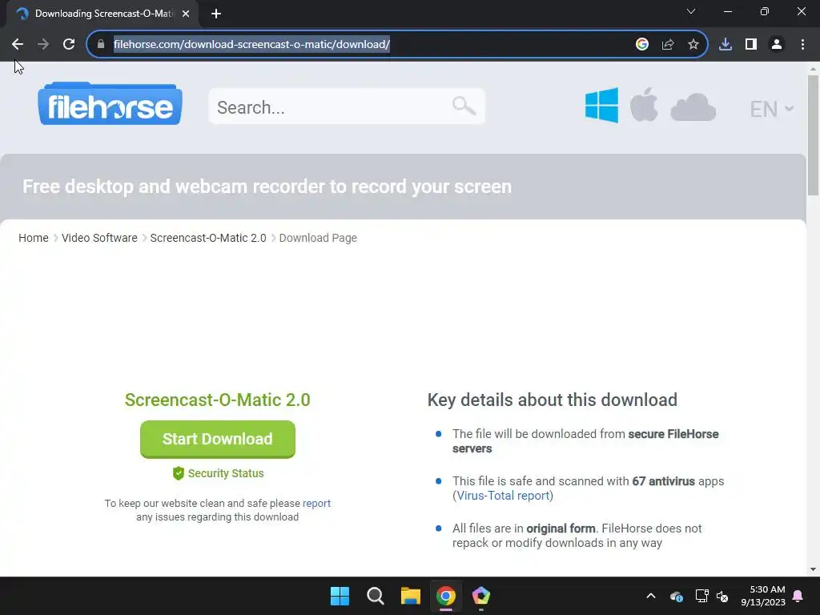
Task: Open Google icon in address bar
Action: coord(642,45)
